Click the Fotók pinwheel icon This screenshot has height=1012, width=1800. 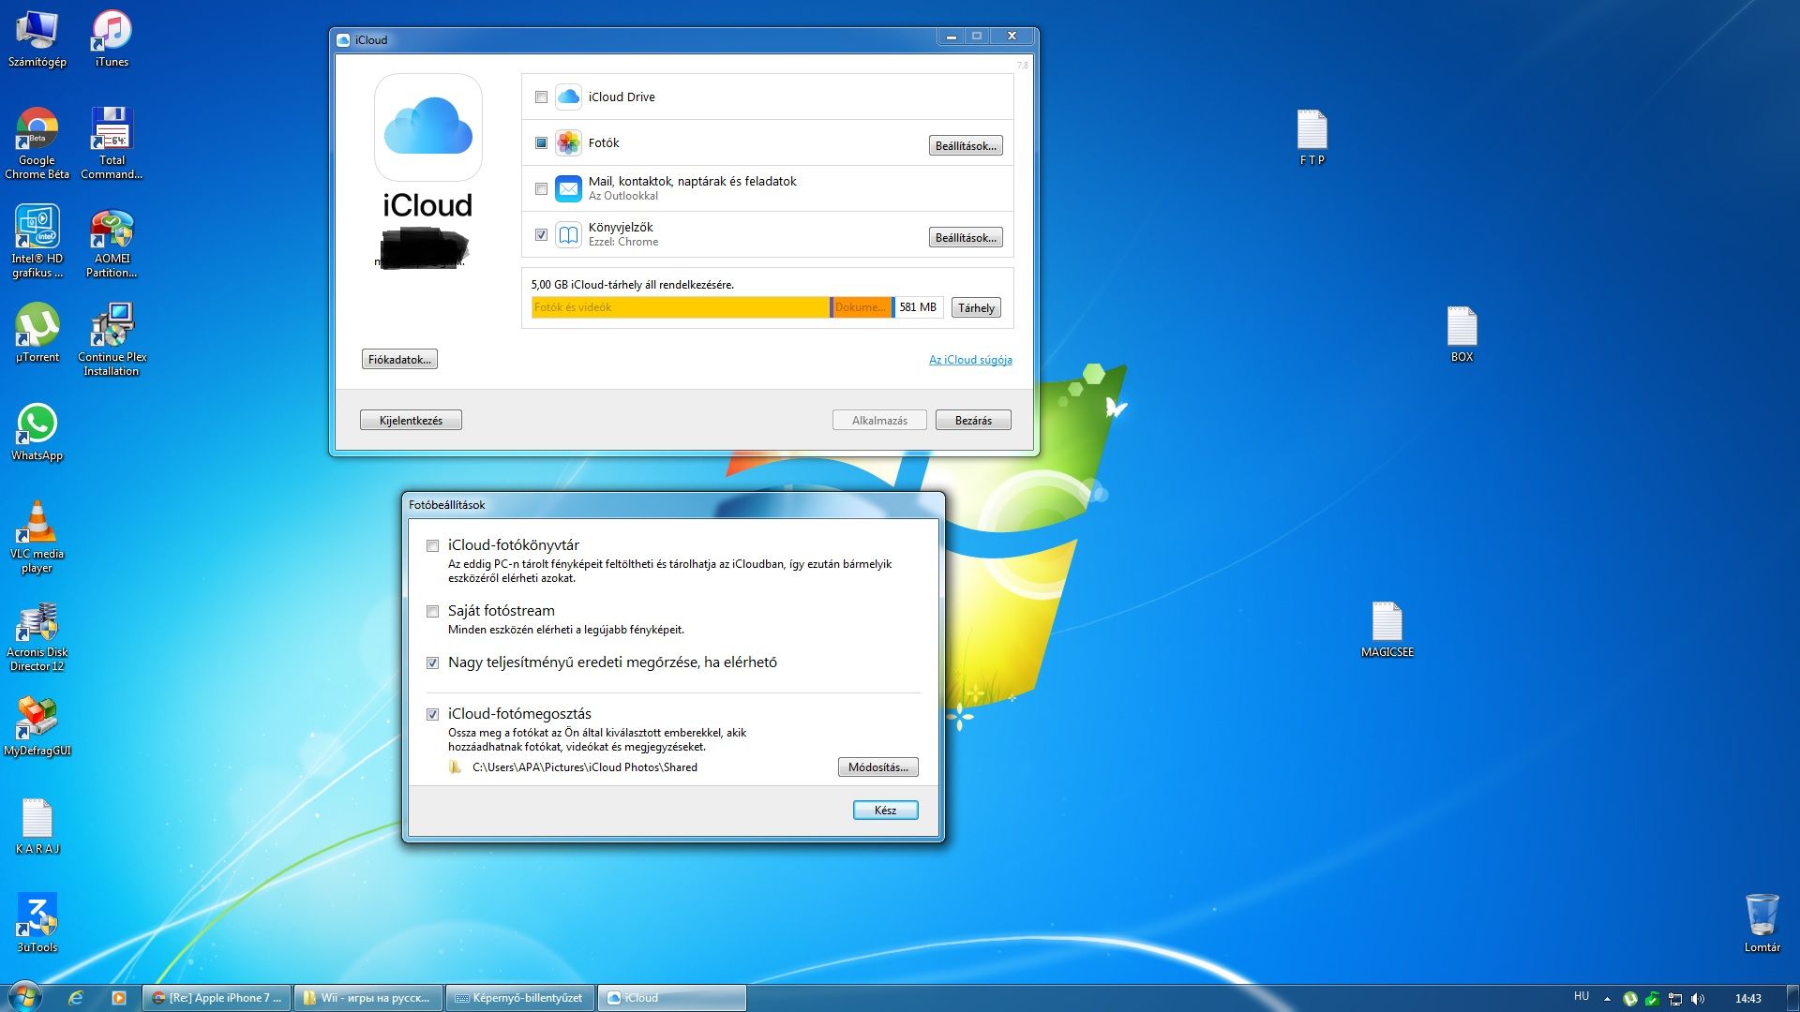[568, 142]
